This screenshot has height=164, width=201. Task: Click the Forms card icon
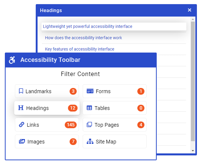tap(90, 91)
